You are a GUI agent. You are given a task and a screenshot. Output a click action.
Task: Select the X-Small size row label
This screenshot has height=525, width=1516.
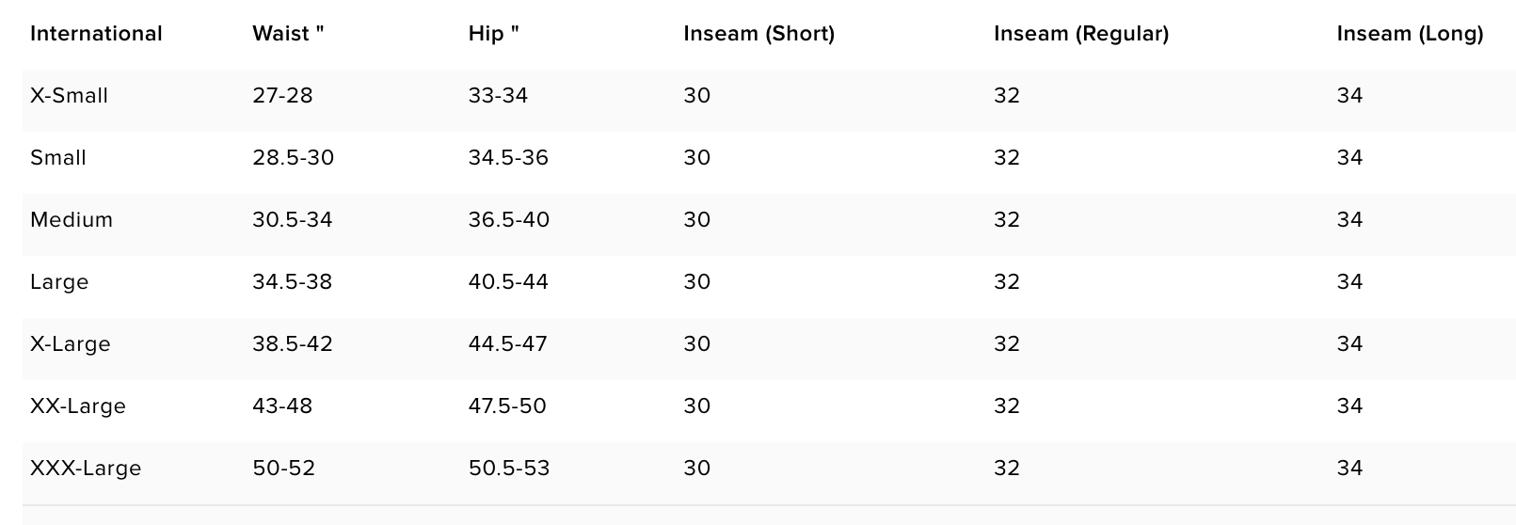(69, 96)
